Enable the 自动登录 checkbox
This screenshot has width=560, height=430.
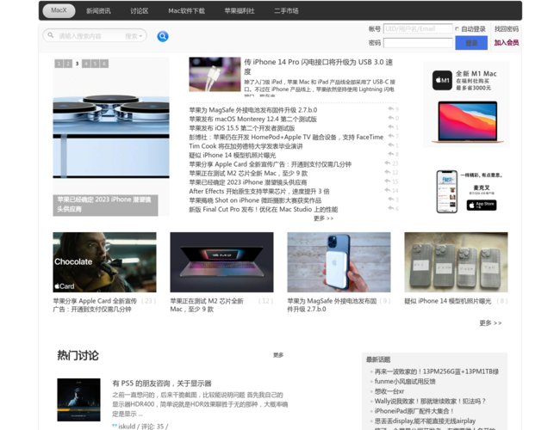[457, 29]
